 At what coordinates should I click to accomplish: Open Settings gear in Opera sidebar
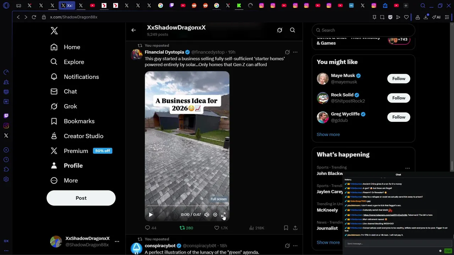(x=6, y=179)
